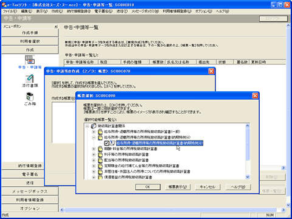292x219 pixels.
Task: Click folder icon of 給与所得・退職所得等(一般) row
Action: click(x=100, y=131)
